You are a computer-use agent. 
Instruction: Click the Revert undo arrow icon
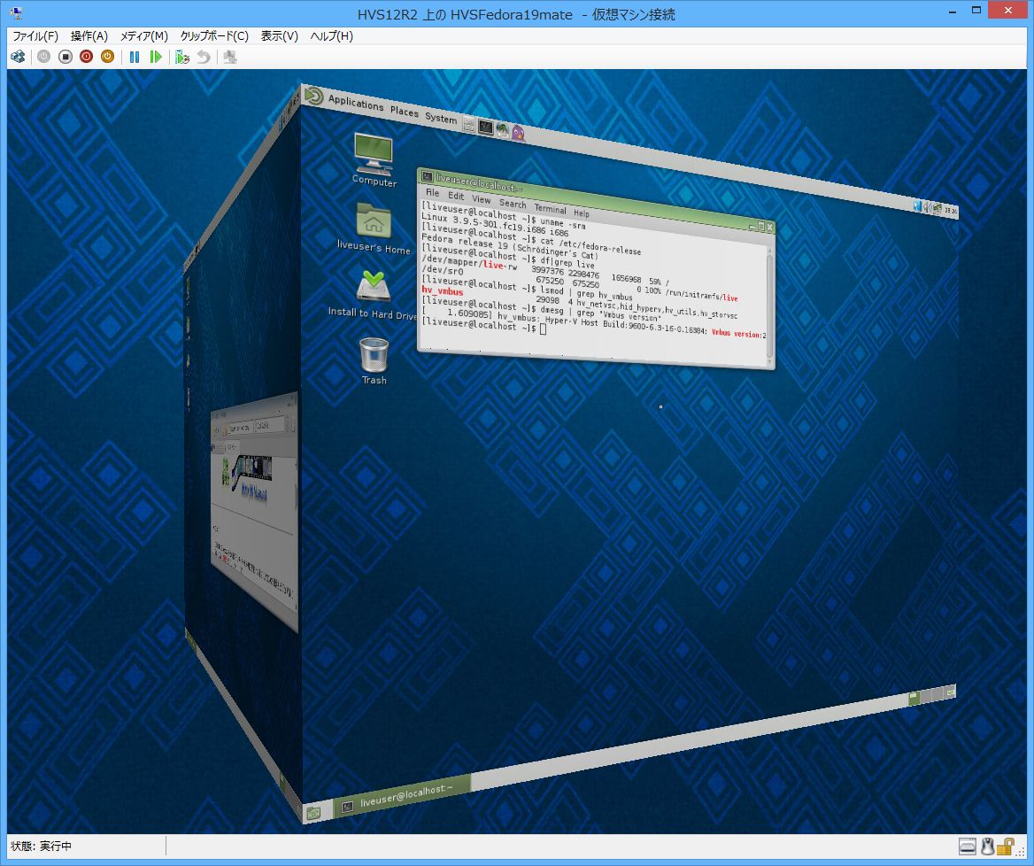204,57
